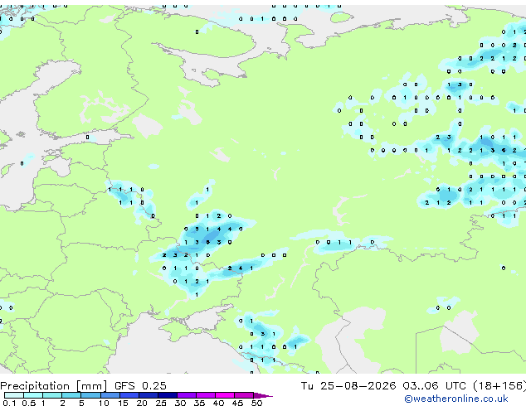Select the 10–15 mm legend swatch
Viewport: 526px width, 406px height.
(x=110, y=395)
